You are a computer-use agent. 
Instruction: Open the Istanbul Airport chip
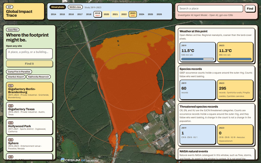coord(16,77)
